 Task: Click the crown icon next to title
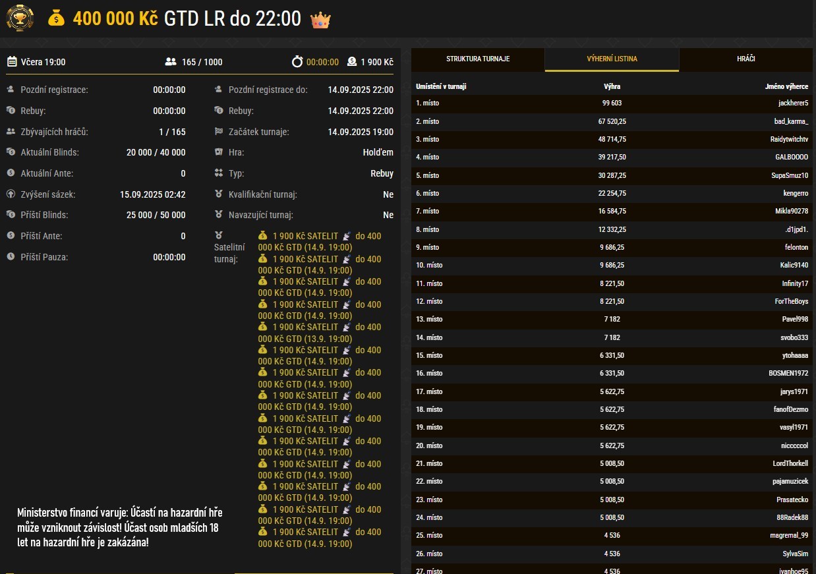320,19
